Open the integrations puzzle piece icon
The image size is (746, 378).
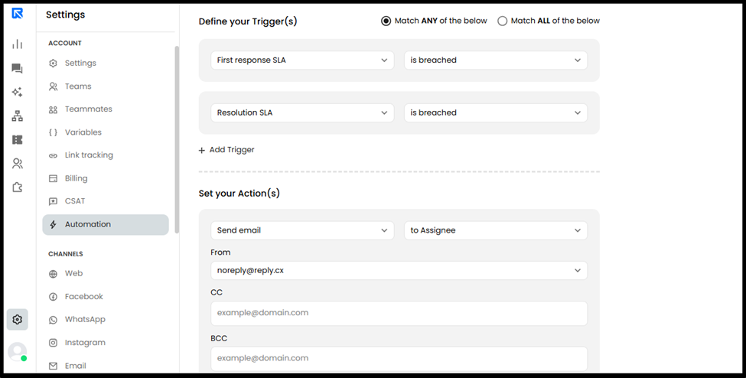click(17, 187)
